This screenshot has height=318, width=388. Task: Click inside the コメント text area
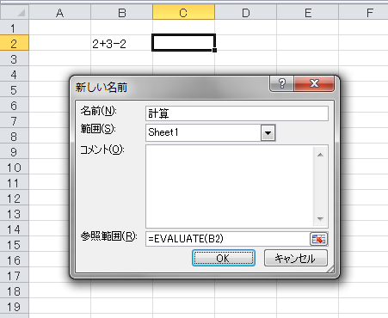(230, 187)
